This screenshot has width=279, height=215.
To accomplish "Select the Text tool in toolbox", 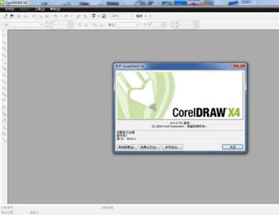I will [4, 101].
